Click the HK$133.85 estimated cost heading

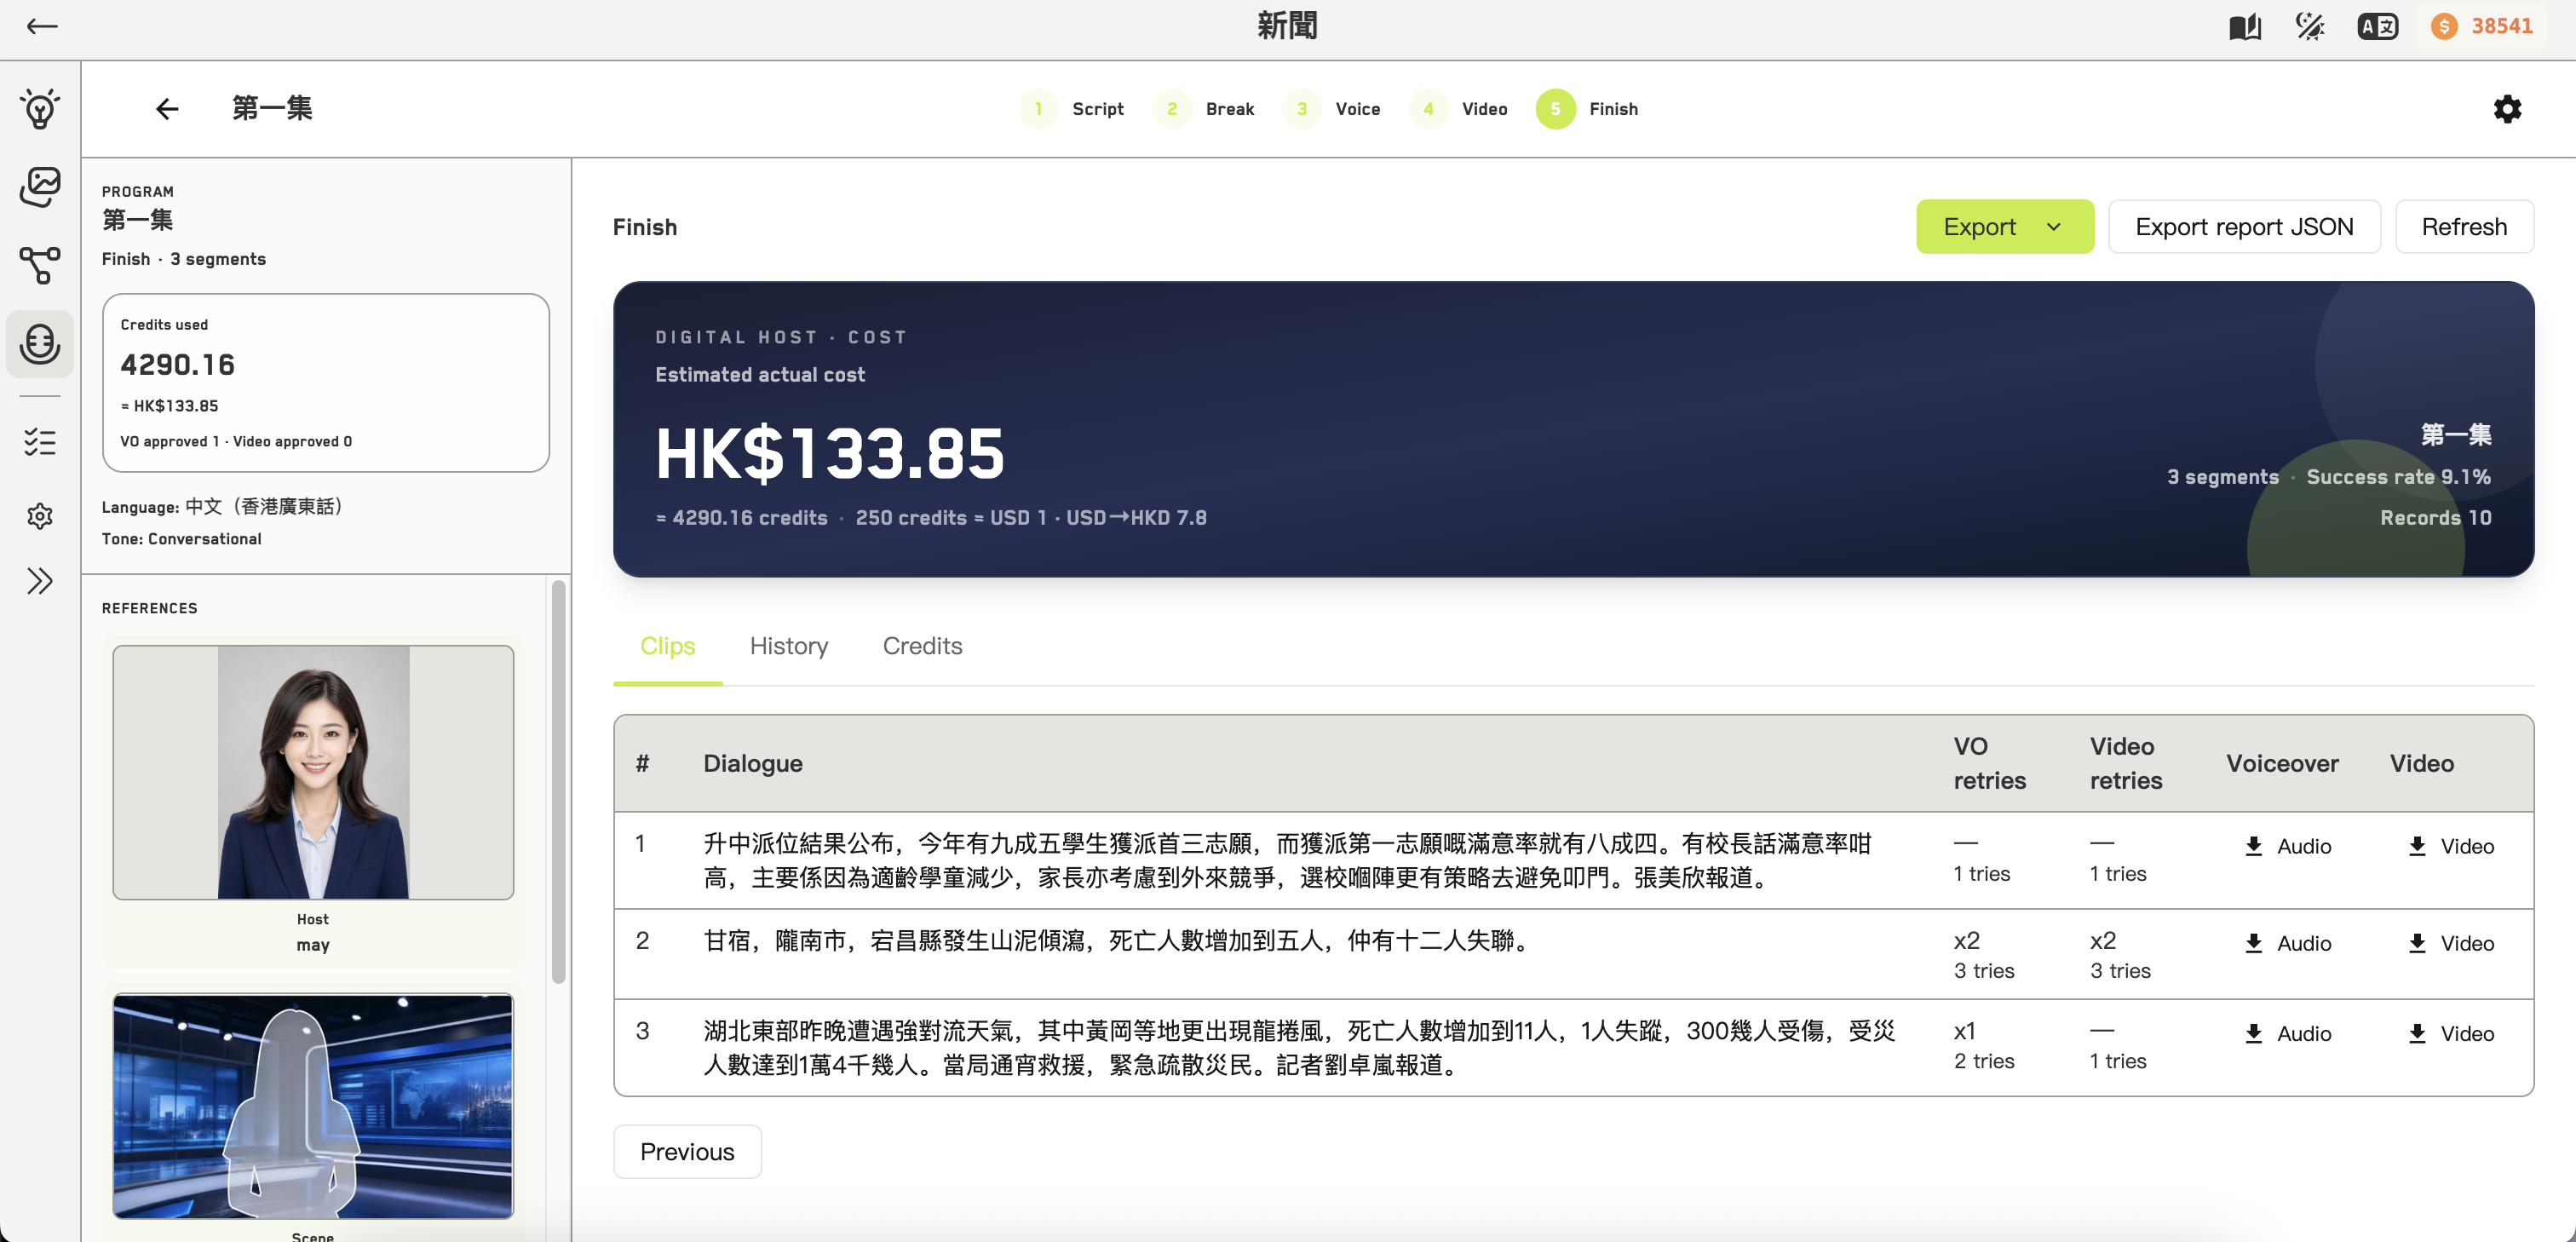pos(830,453)
